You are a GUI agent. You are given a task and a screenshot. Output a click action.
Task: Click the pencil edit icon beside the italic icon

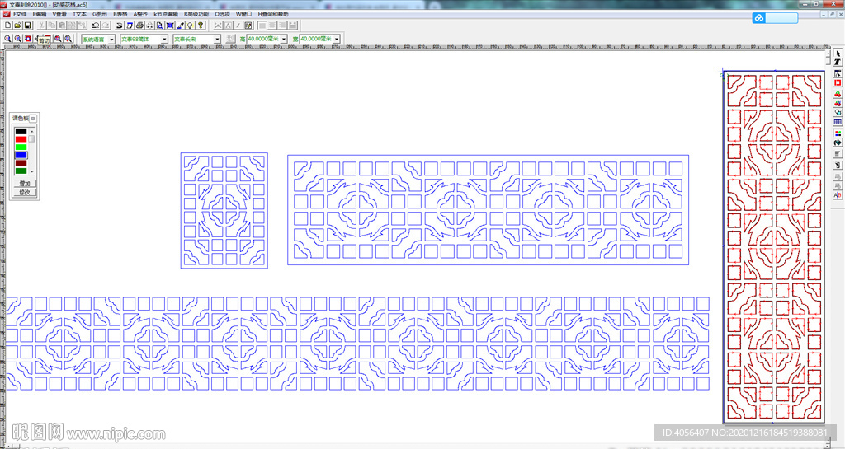[x=248, y=26]
